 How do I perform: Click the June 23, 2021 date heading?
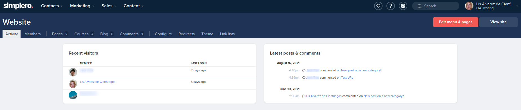(290, 89)
